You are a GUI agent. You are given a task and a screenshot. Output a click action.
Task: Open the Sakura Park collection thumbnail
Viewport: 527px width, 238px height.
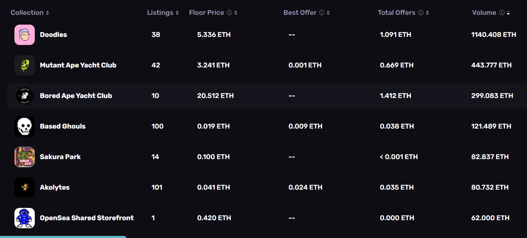point(25,157)
